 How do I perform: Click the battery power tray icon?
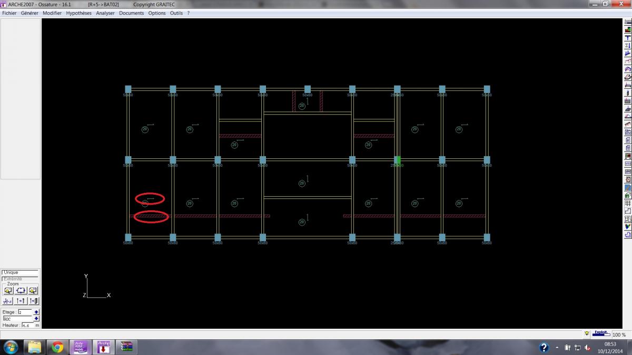click(x=568, y=348)
